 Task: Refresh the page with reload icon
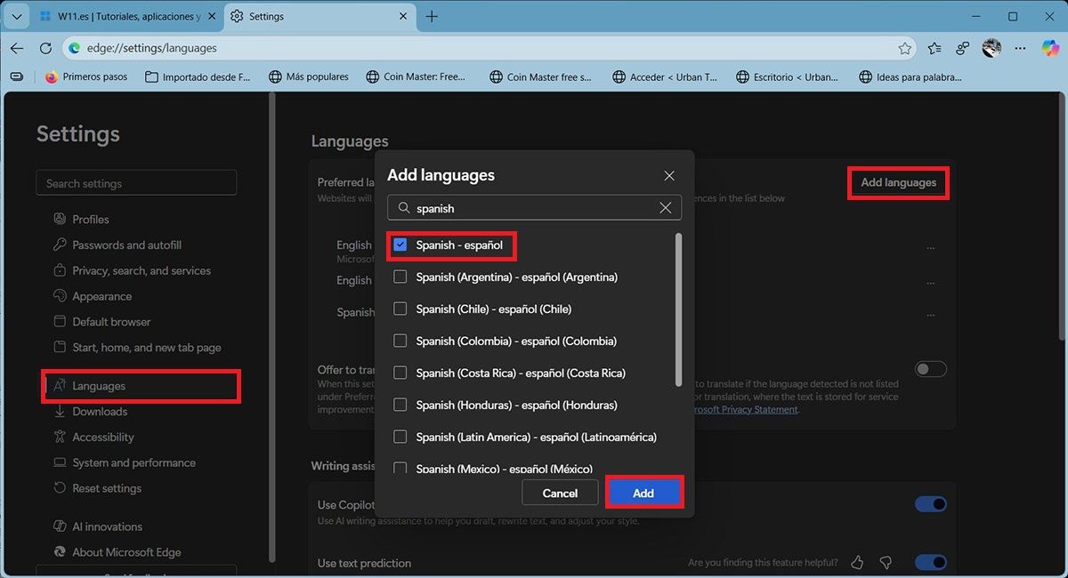(x=46, y=48)
